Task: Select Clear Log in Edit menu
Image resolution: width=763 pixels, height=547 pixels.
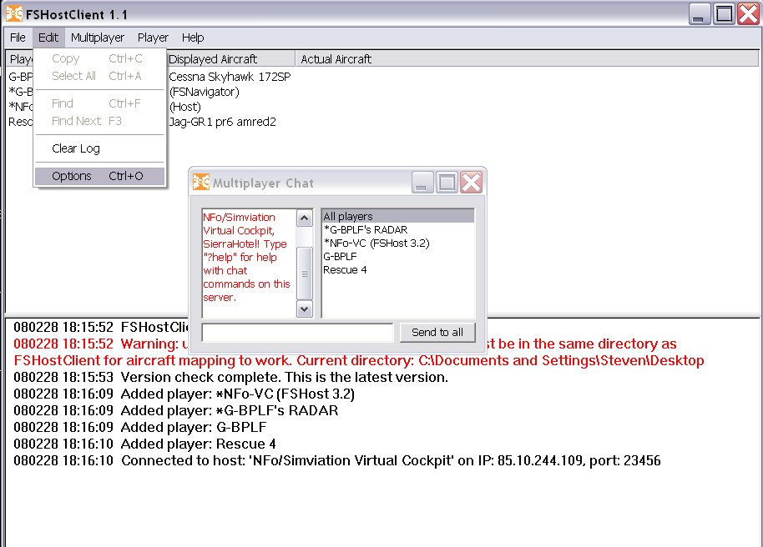Action: click(76, 148)
